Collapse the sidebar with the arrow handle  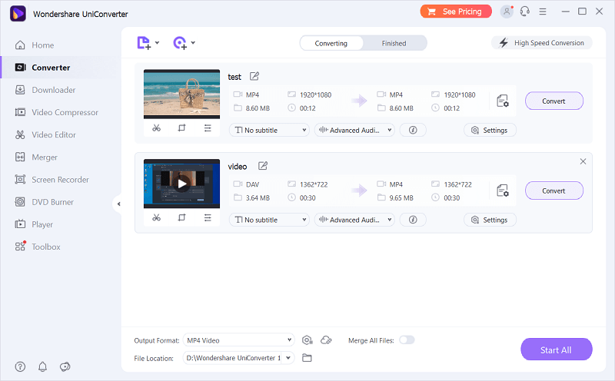tap(118, 204)
